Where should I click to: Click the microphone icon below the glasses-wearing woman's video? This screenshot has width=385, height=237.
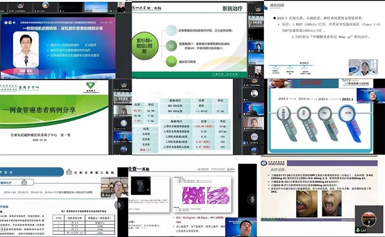119,205
